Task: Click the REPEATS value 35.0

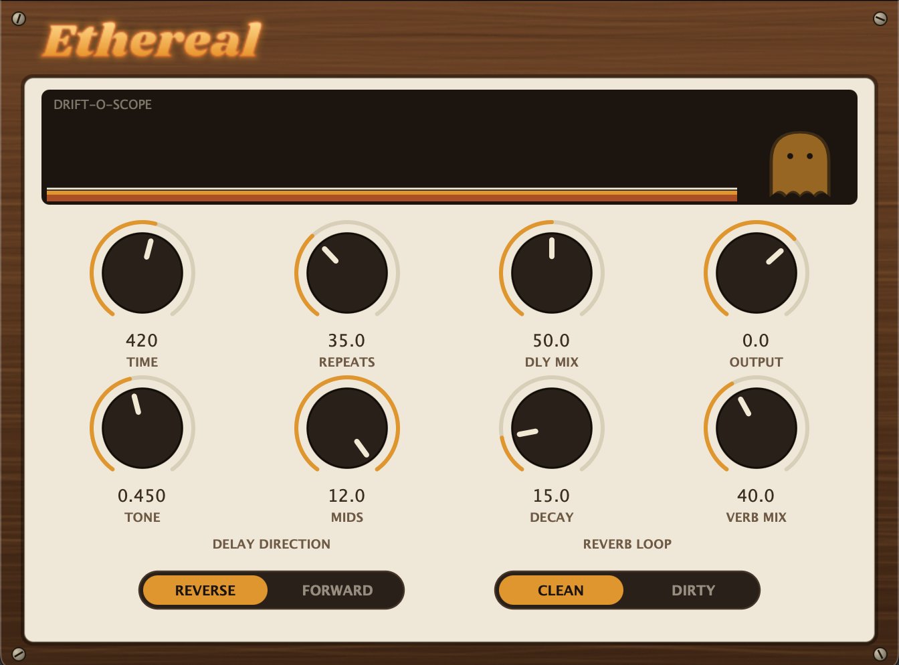Action: pyautogui.click(x=346, y=341)
